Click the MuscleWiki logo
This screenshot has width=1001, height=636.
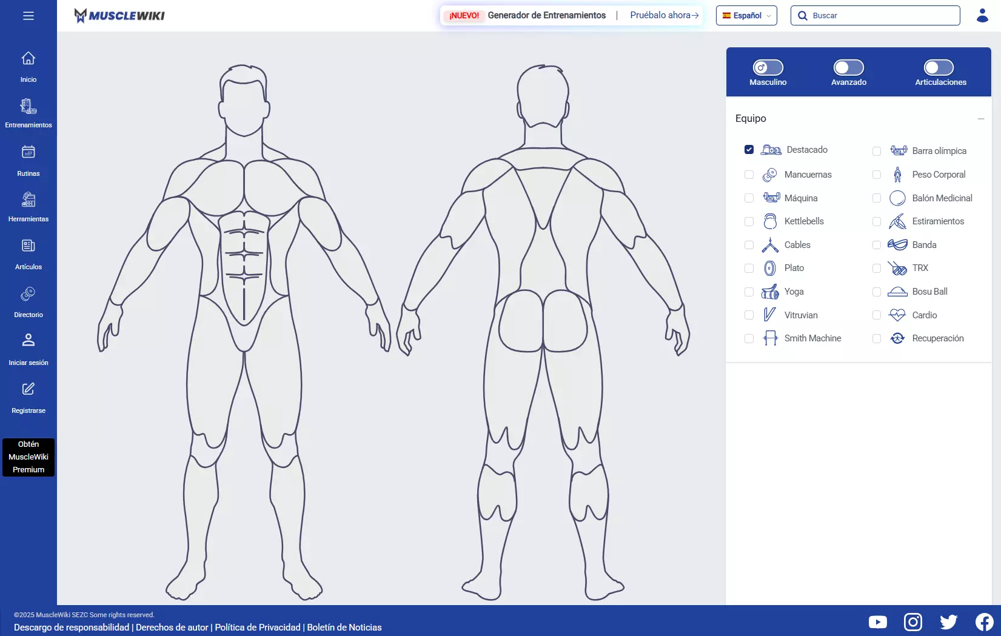(119, 15)
